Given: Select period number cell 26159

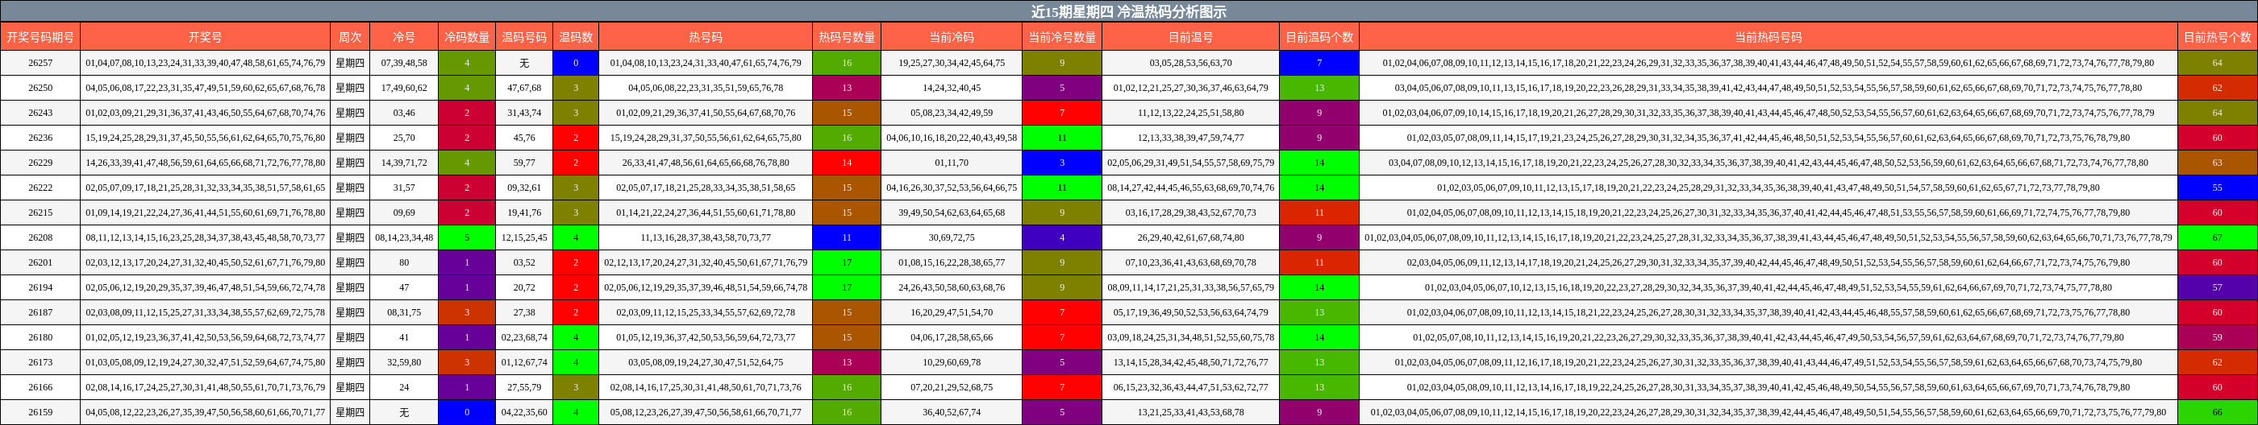Looking at the screenshot, I should click(40, 412).
